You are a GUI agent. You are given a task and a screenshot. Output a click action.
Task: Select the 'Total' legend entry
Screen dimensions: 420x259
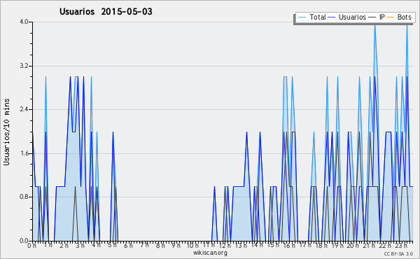point(311,17)
